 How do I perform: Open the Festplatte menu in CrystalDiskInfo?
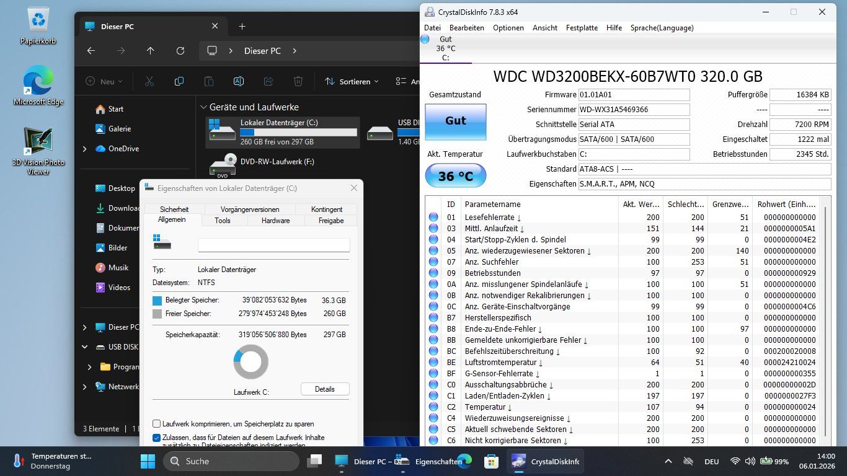[582, 28]
